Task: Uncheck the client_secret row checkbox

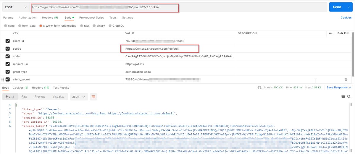Action: (8, 79)
